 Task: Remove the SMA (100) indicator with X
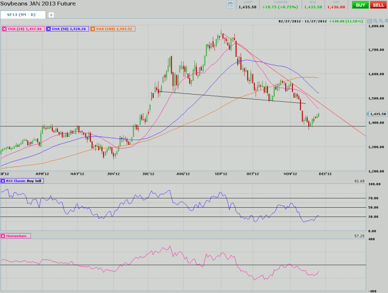point(93,29)
